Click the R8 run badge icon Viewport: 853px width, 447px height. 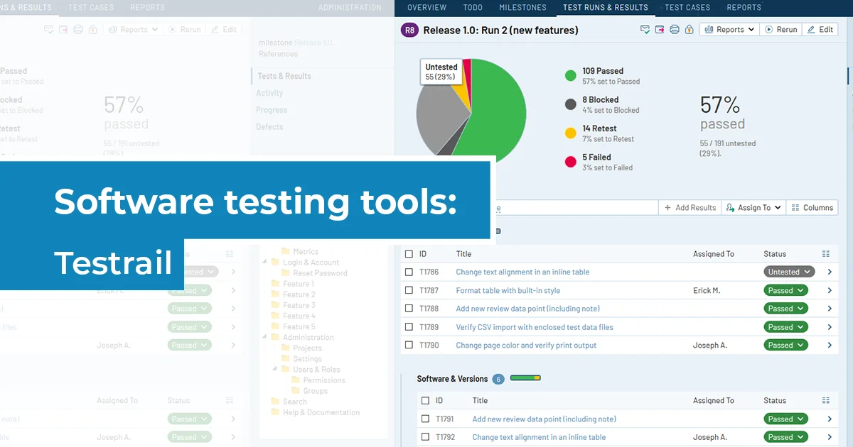pyautogui.click(x=409, y=30)
